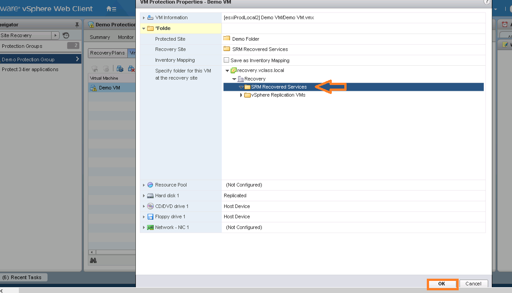Image resolution: width=512 pixels, height=293 pixels.
Task: Click the vSphere Replication VMs folder icon
Action: 247,95
